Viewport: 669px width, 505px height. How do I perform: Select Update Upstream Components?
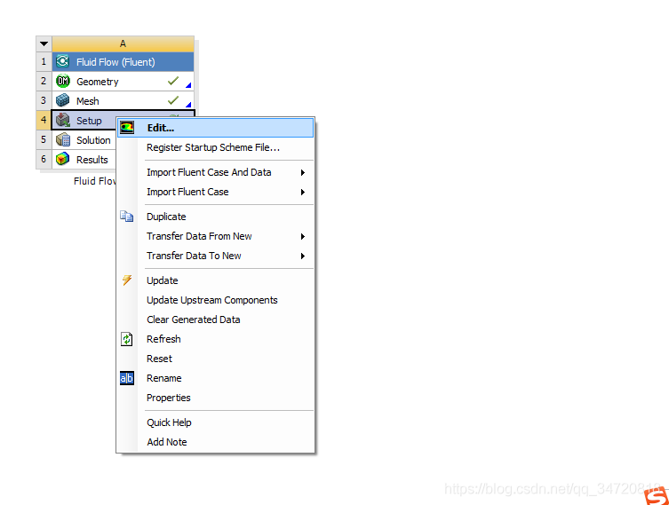216,300
